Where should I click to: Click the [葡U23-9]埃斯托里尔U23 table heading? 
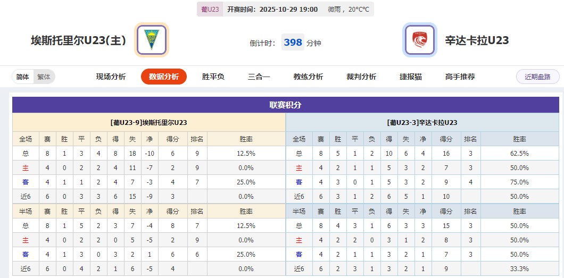[149, 122]
